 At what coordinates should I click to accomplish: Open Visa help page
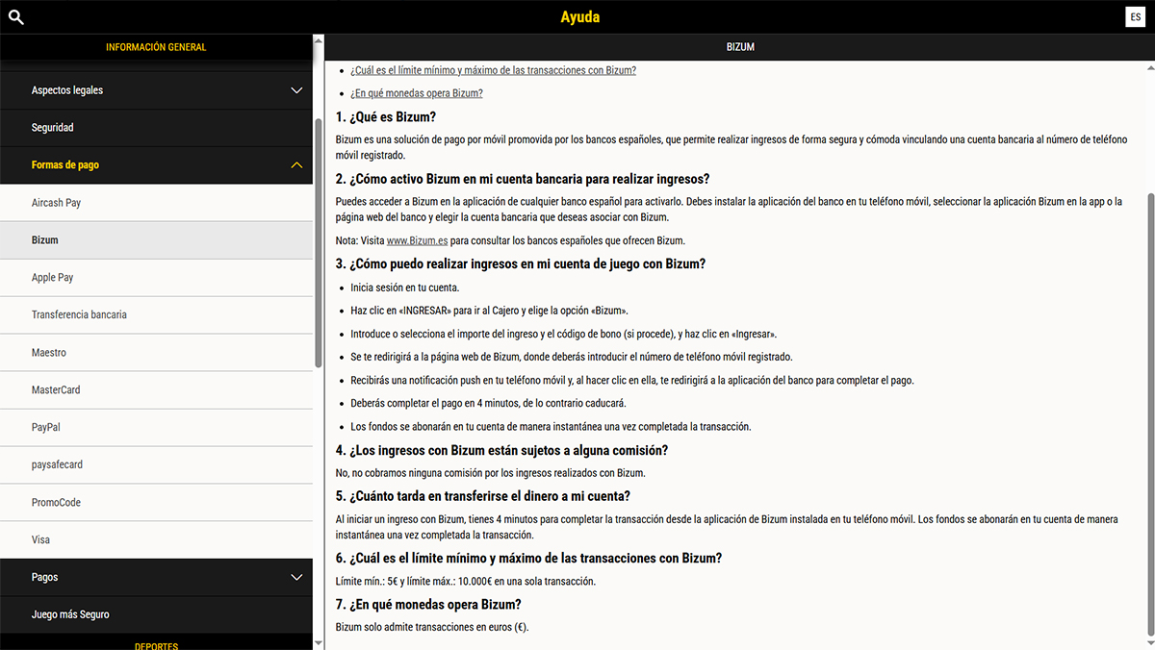[x=156, y=539]
